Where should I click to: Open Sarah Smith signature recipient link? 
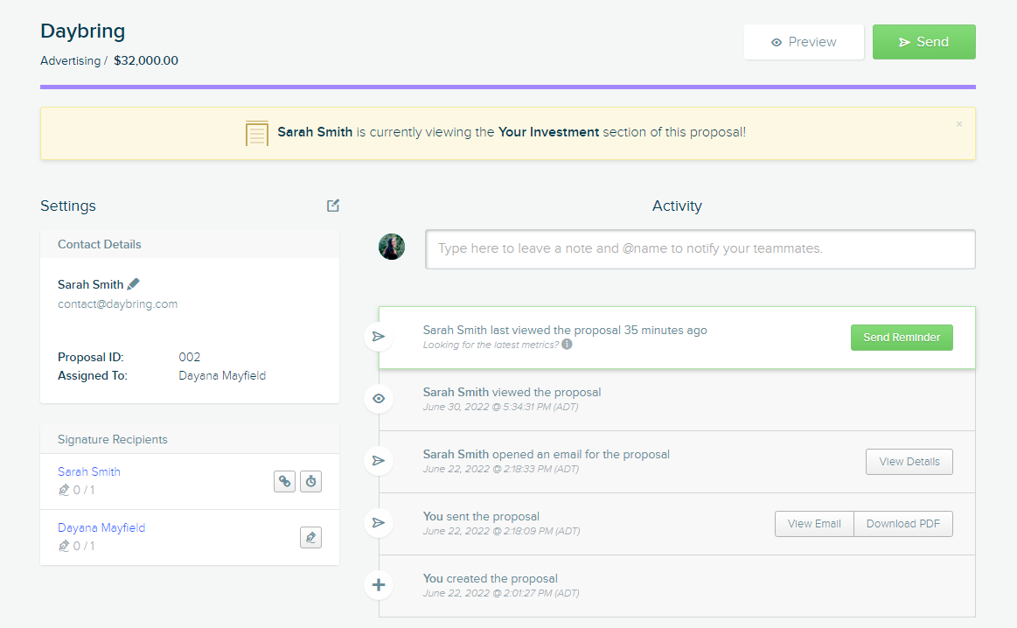(x=89, y=471)
